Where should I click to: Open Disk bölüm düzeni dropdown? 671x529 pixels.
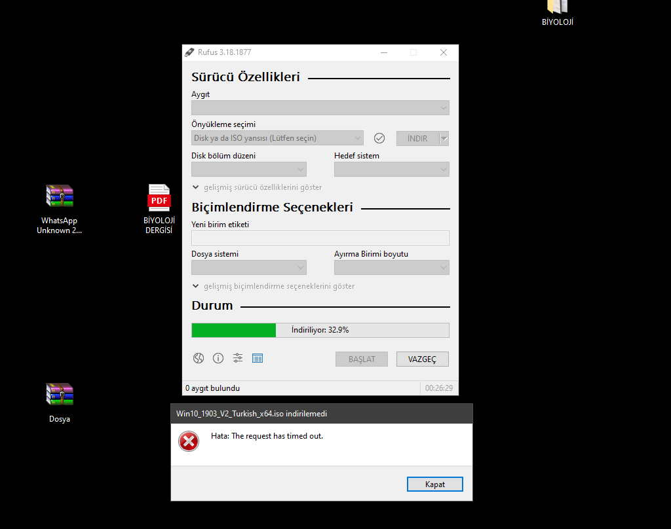pyautogui.click(x=248, y=170)
